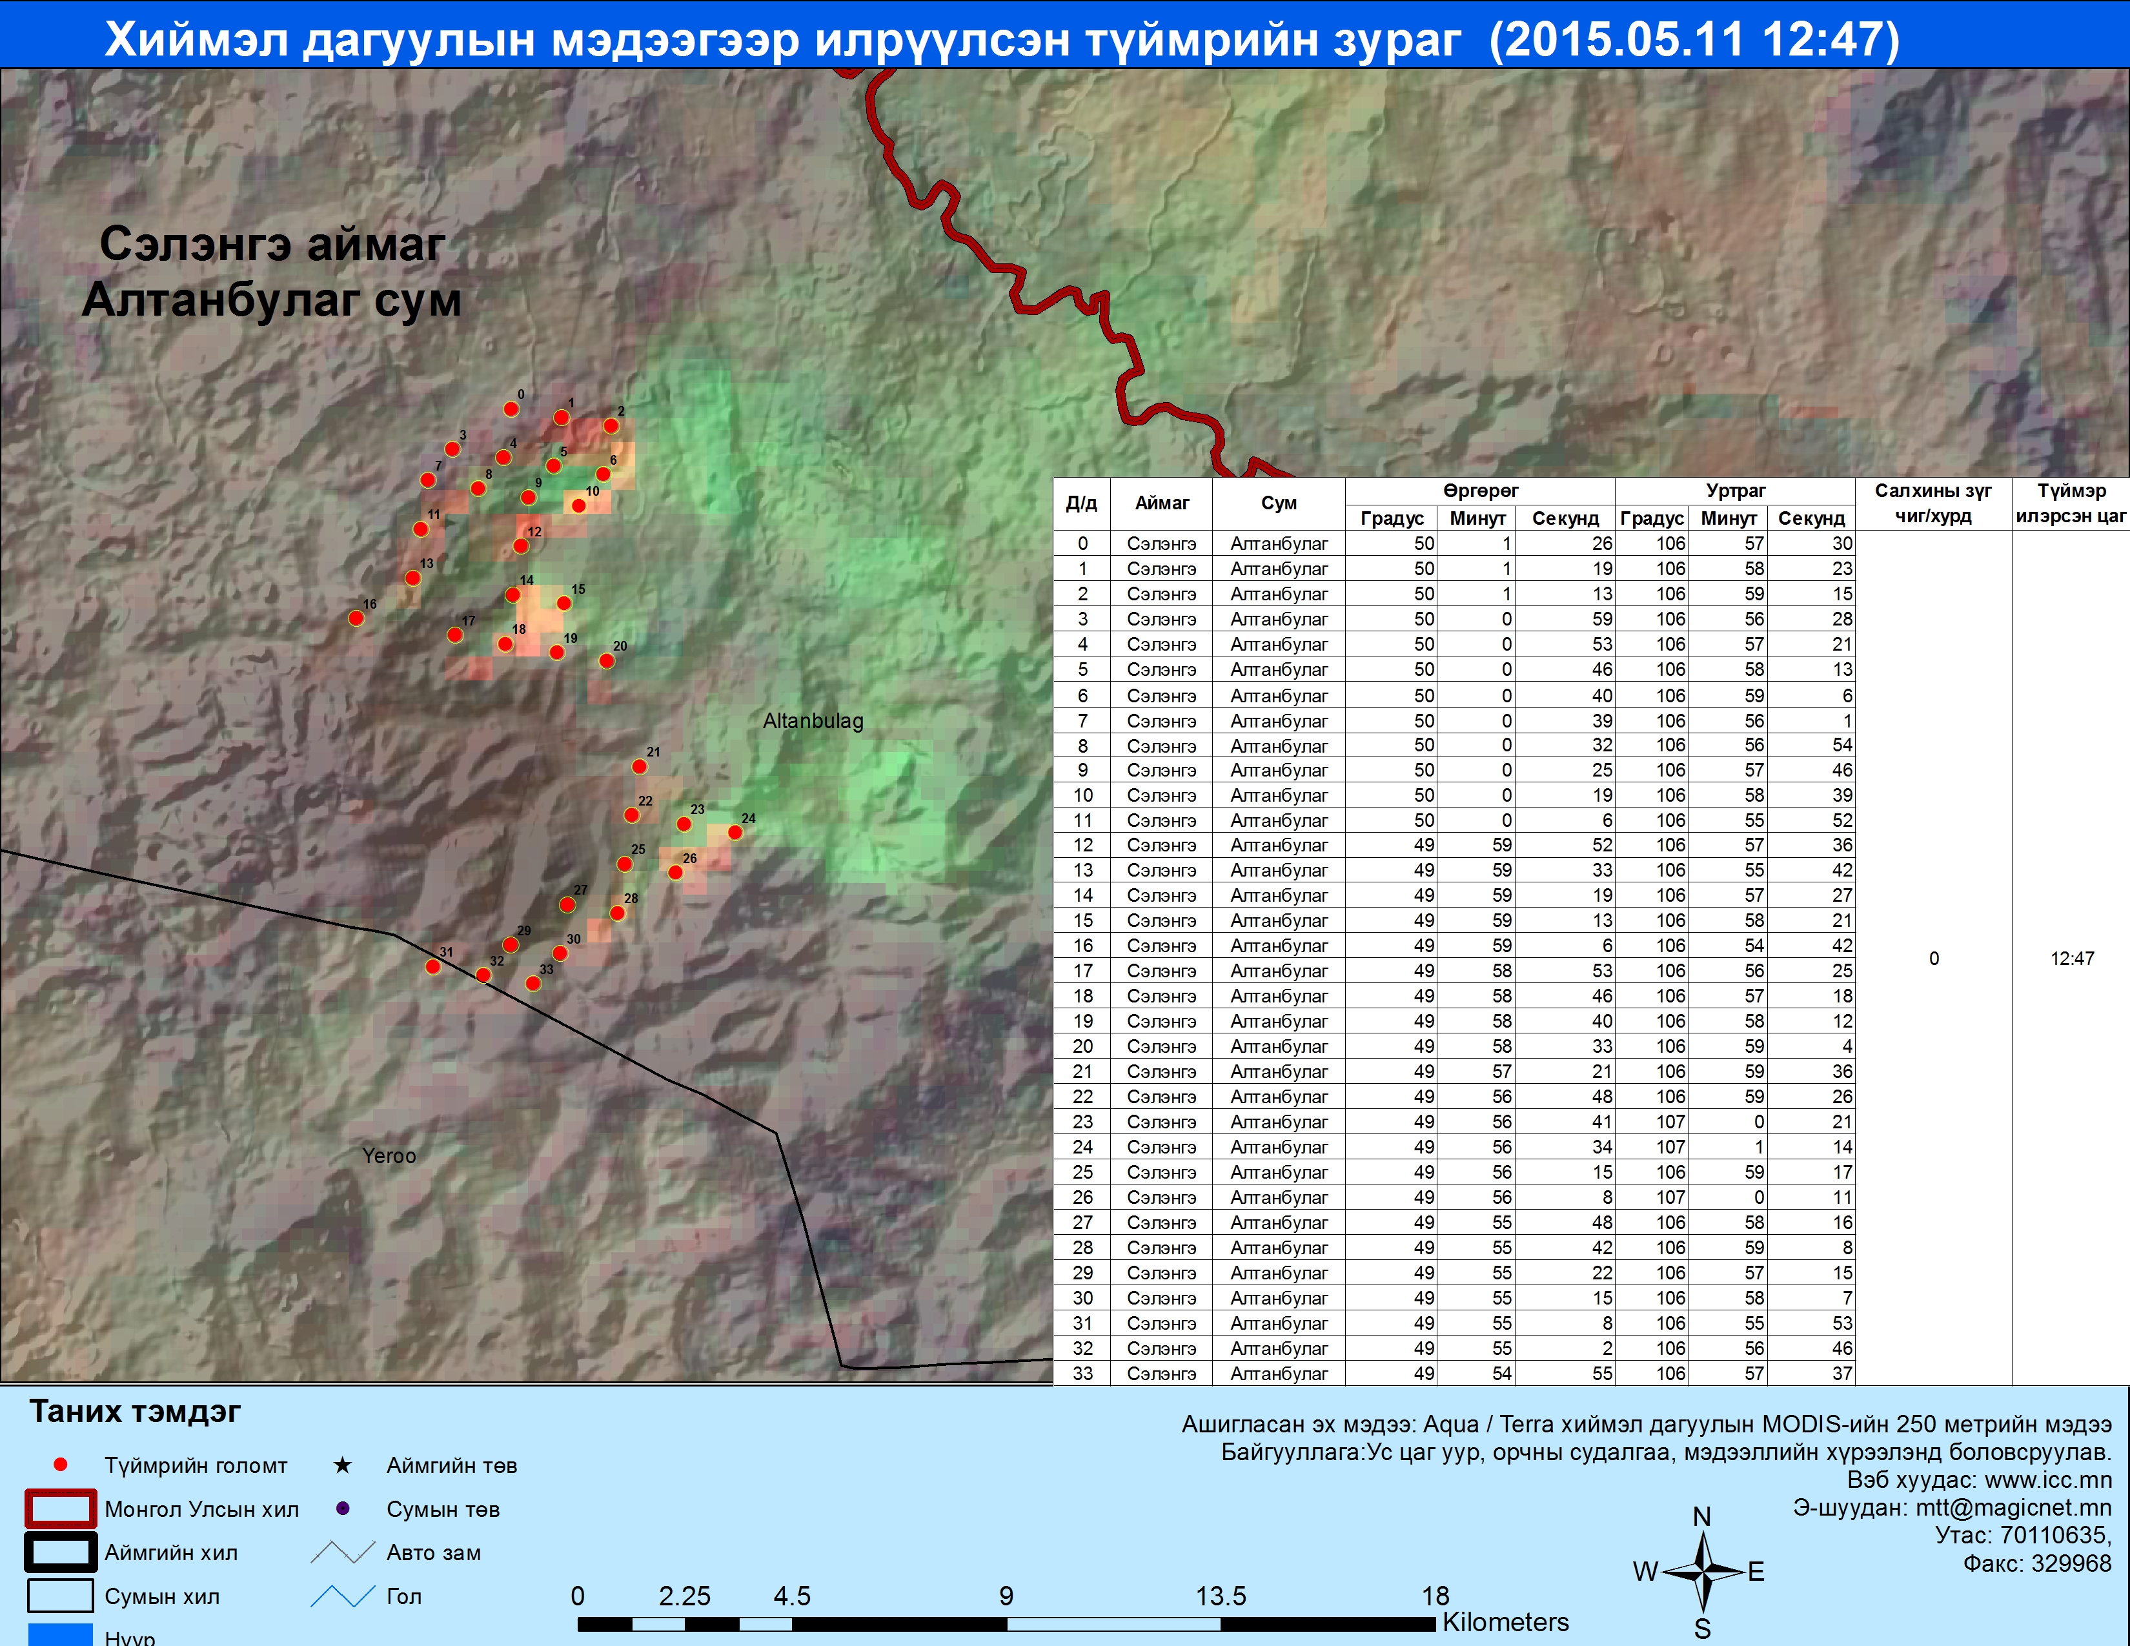
Task: Select fire point labeled 24
Action: coord(735,832)
